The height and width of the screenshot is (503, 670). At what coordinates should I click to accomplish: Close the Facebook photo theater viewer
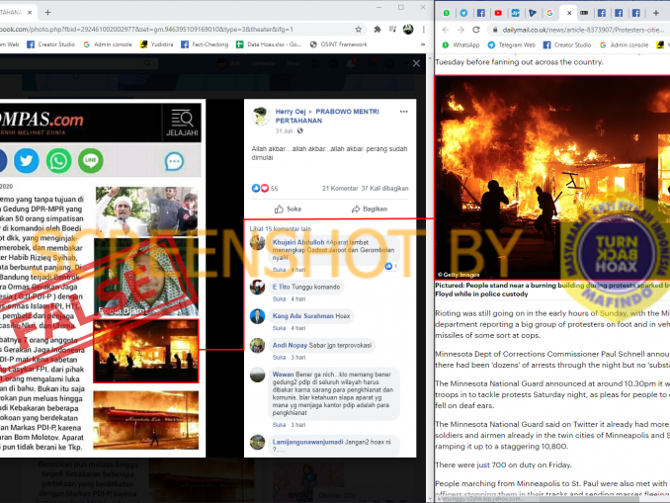coord(416,63)
